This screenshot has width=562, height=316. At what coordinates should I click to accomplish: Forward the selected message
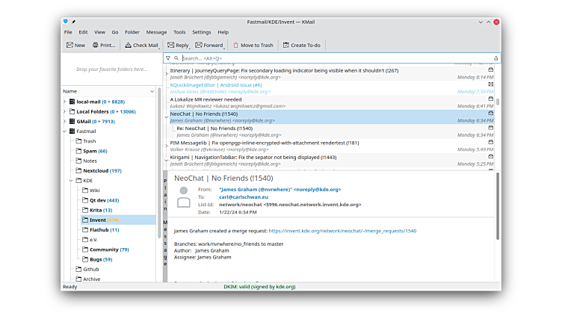tap(209, 46)
